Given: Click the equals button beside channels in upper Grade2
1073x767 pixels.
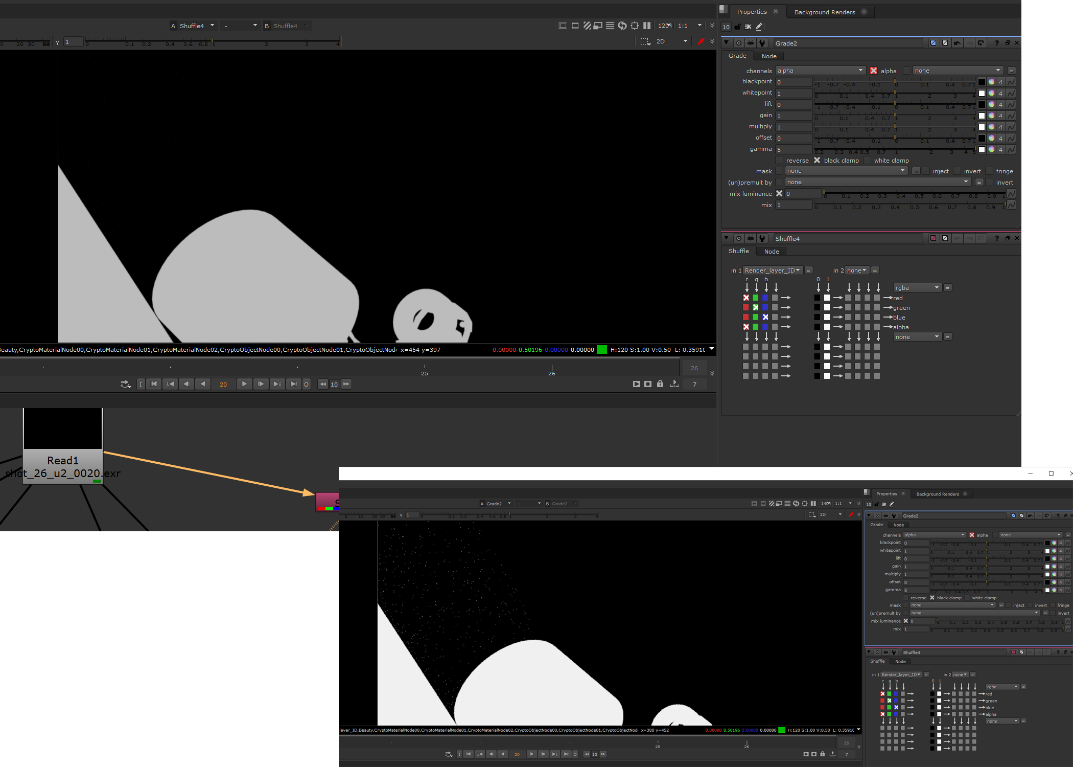Looking at the screenshot, I should pos(1011,71).
